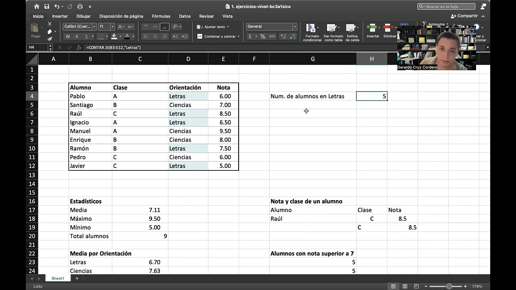Open the font color dropdown arrow
This screenshot has height=290, width=516.
(133, 37)
